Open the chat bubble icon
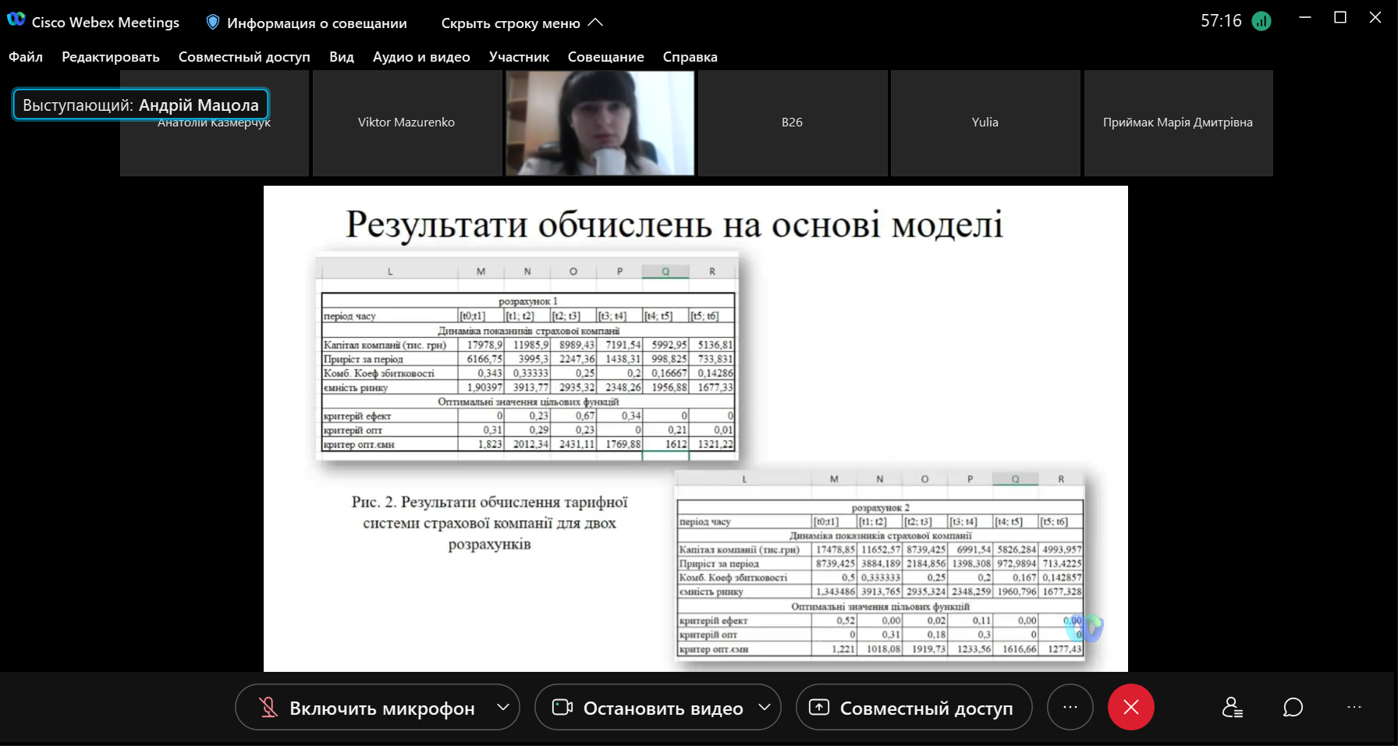 [x=1293, y=707]
